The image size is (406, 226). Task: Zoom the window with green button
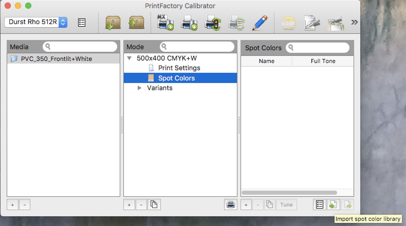click(x=28, y=6)
